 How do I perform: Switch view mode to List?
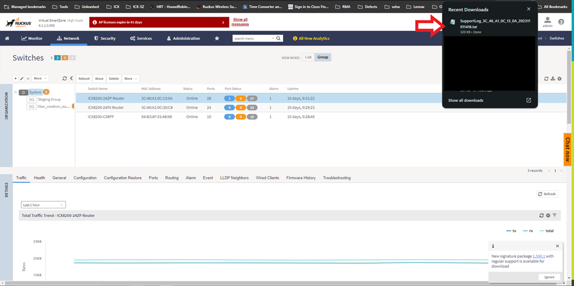pyautogui.click(x=308, y=57)
